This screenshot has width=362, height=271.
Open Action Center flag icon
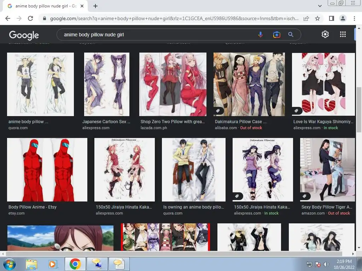[318, 265]
